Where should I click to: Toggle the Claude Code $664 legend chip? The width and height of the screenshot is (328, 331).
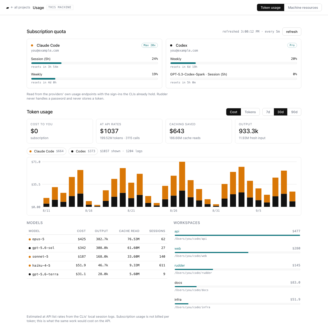pos(46,151)
